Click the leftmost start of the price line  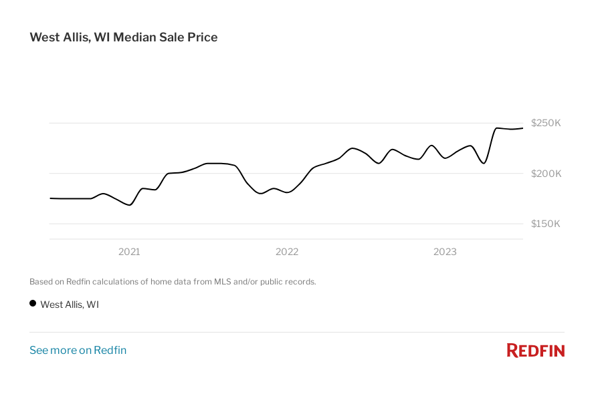pos(51,198)
